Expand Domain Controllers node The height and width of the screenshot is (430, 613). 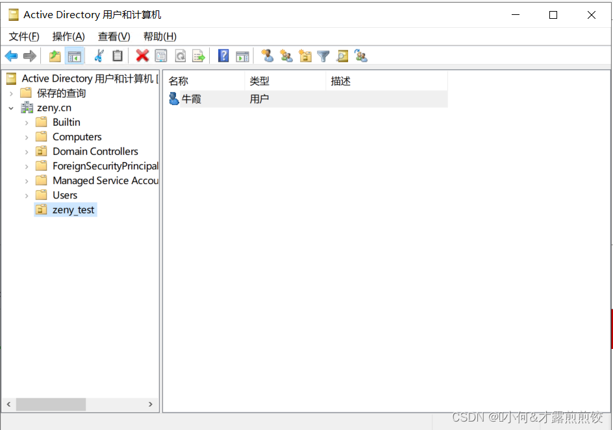coord(27,152)
